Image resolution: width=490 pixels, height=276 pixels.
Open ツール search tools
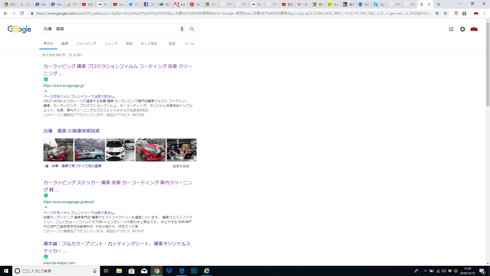[189, 43]
